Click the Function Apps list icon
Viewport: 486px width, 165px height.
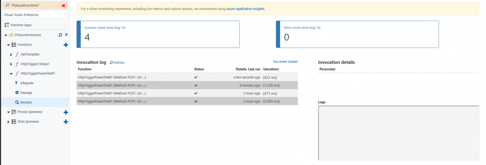coord(7,25)
